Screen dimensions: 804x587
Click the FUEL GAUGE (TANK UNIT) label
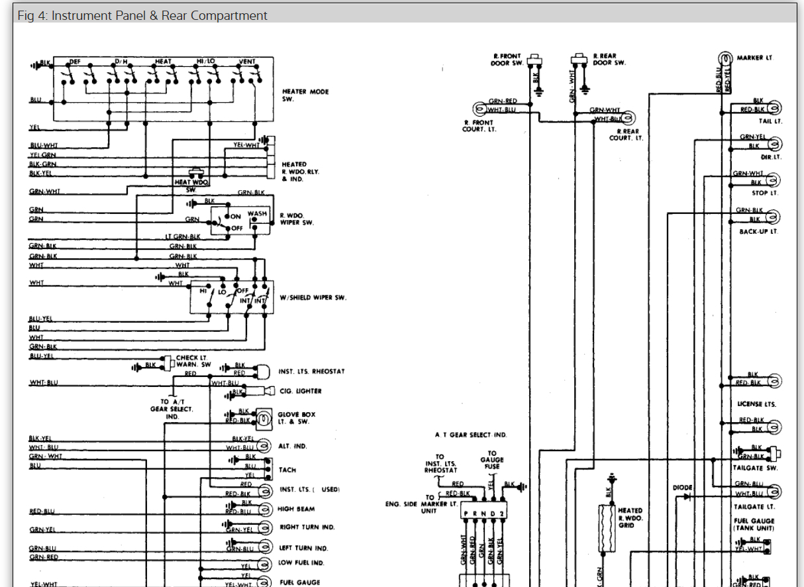tap(754, 525)
